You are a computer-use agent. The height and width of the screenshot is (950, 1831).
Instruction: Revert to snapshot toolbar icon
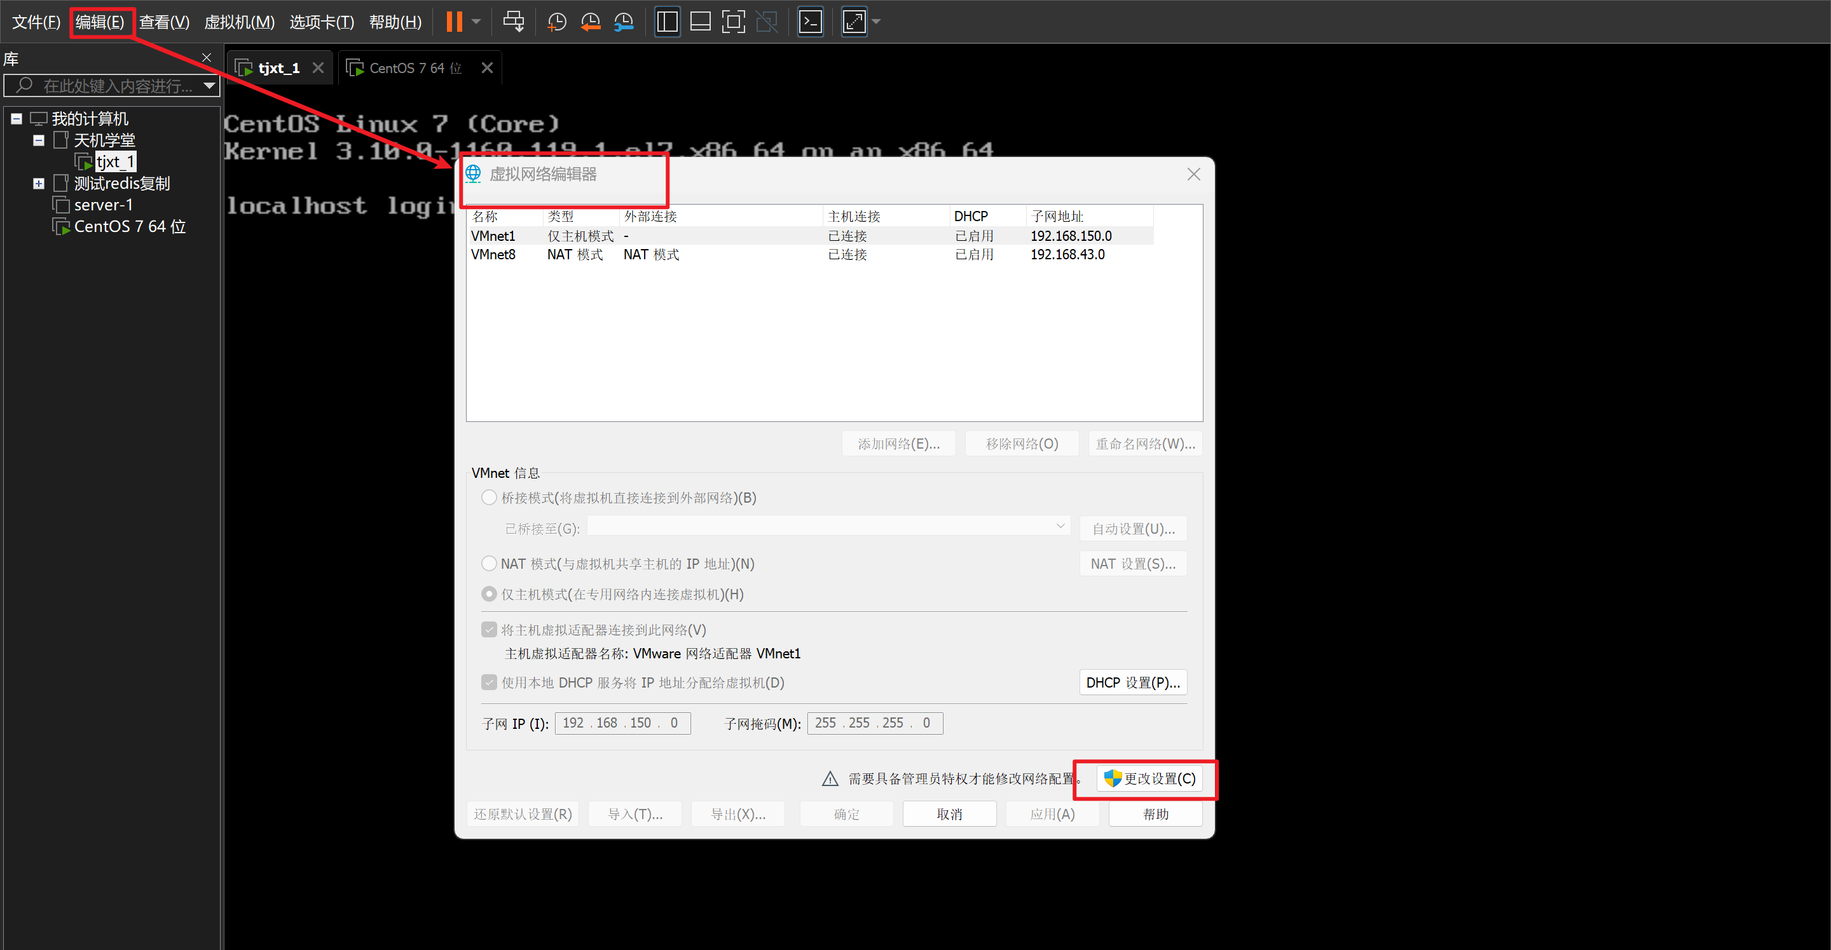point(590,22)
